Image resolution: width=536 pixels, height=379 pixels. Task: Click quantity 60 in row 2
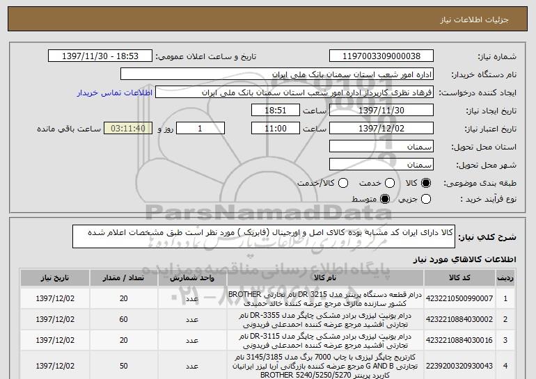[x=124, y=320]
